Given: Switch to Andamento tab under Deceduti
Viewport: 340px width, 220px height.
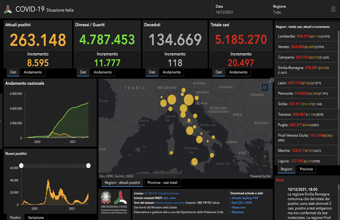Looking at the screenshot, I should pyautogui.click(x=171, y=72).
